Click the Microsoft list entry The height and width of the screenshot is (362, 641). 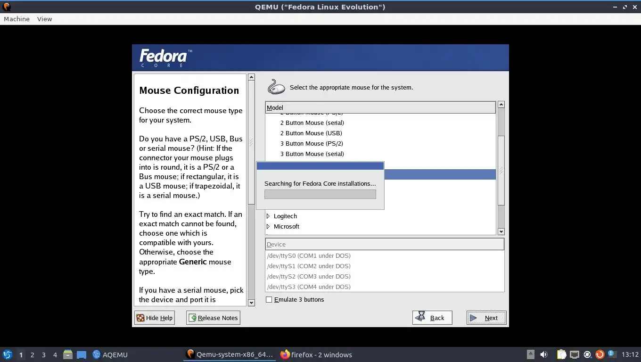[x=287, y=226]
